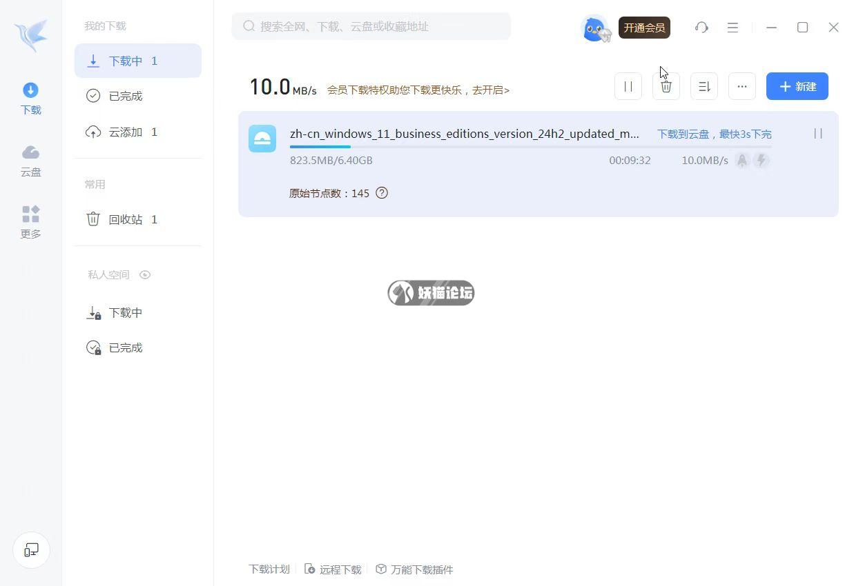Click the trash delete icon in toolbar
The width and height of the screenshot is (863, 586).
(x=666, y=86)
